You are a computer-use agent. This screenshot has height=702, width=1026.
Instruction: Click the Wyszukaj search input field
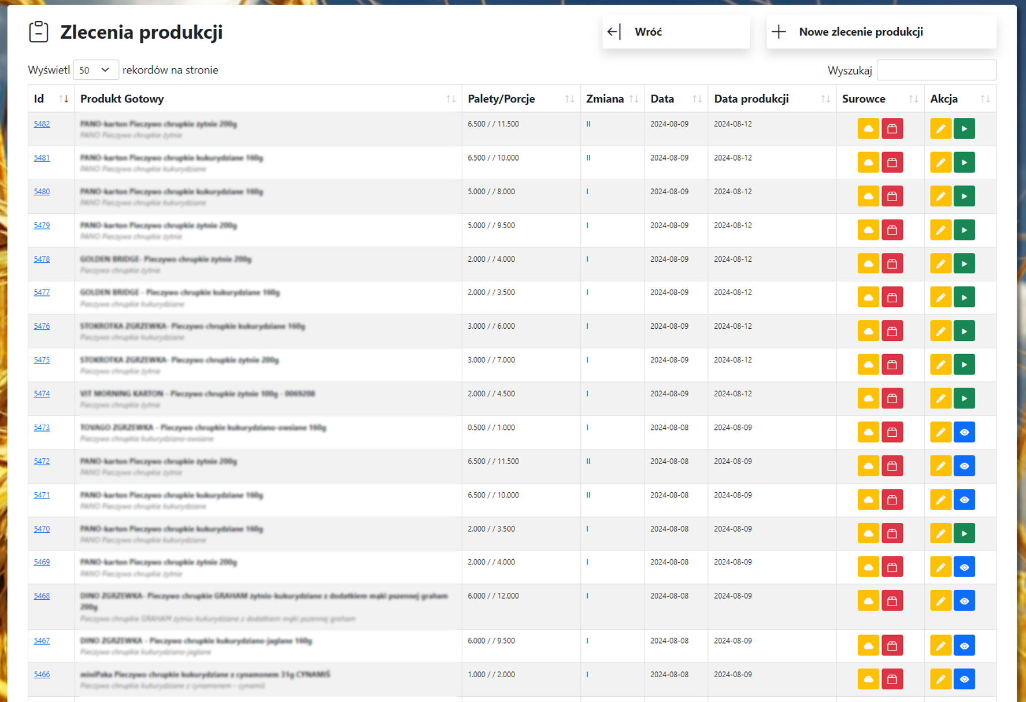[936, 70]
